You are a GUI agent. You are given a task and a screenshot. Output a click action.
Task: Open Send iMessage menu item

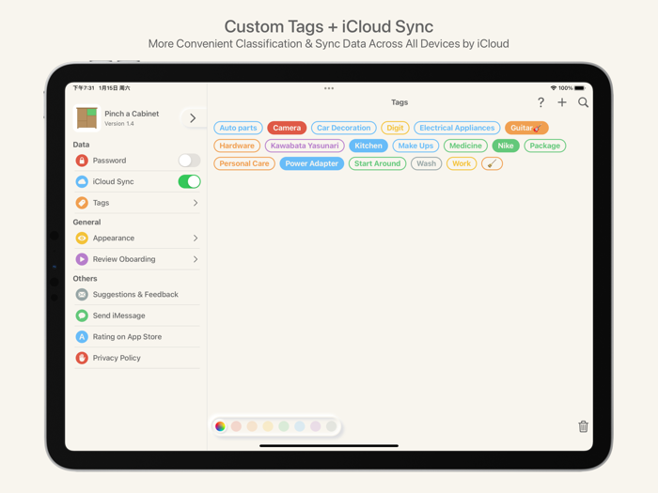[x=137, y=316]
